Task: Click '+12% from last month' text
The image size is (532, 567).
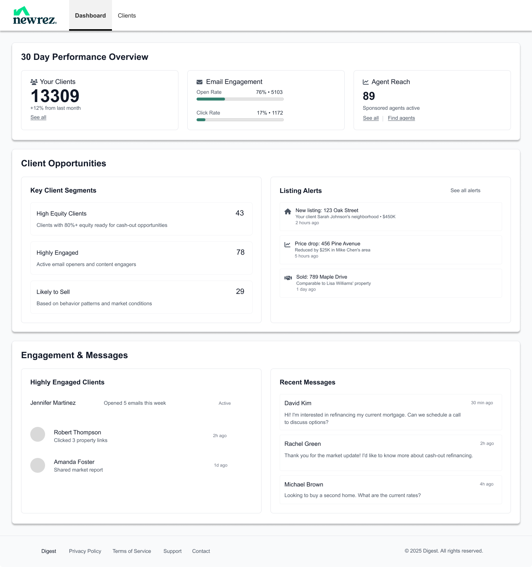Action: click(x=55, y=108)
